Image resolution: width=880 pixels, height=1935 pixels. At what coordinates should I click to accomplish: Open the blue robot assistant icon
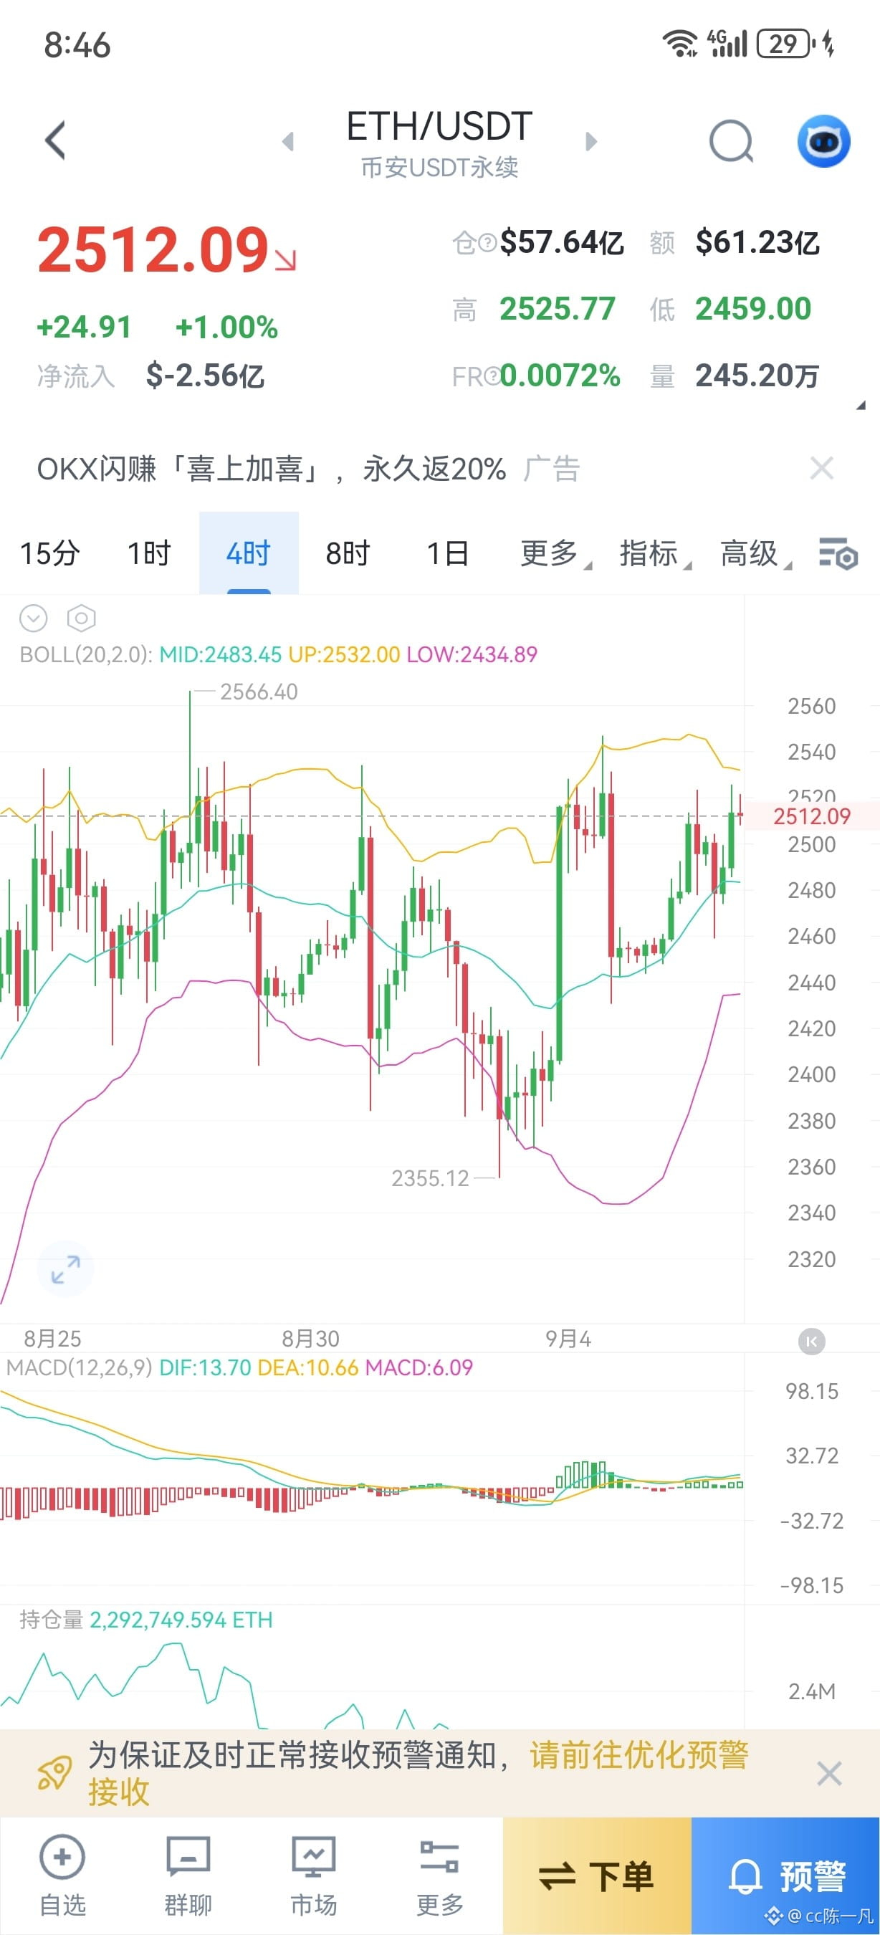pyautogui.click(x=823, y=140)
